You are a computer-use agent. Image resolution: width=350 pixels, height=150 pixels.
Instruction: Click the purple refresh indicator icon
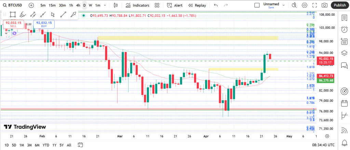click(x=14, y=33)
